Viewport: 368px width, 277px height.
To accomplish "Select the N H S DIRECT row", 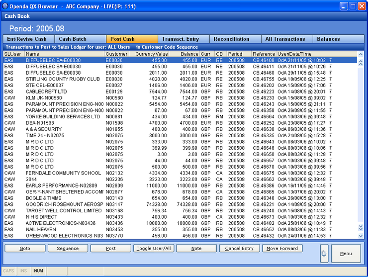I will 180,217.
